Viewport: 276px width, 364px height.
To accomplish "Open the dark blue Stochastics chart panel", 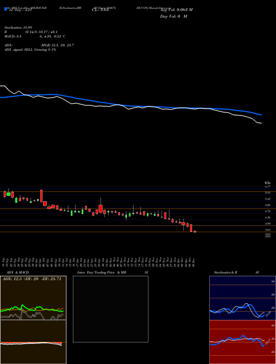I will point(242,298).
